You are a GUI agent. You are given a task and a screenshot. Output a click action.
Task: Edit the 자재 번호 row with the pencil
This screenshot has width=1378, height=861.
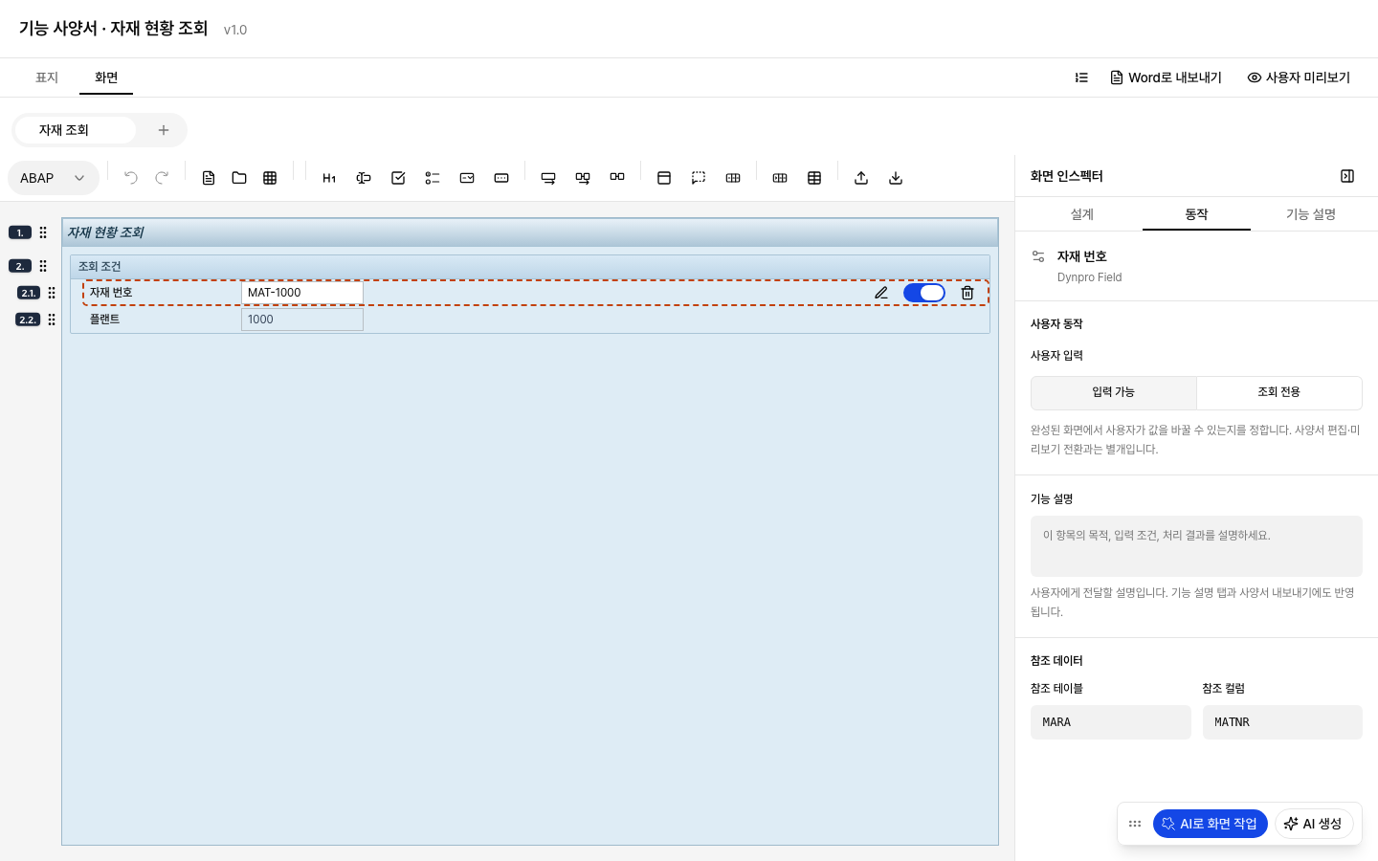click(881, 293)
